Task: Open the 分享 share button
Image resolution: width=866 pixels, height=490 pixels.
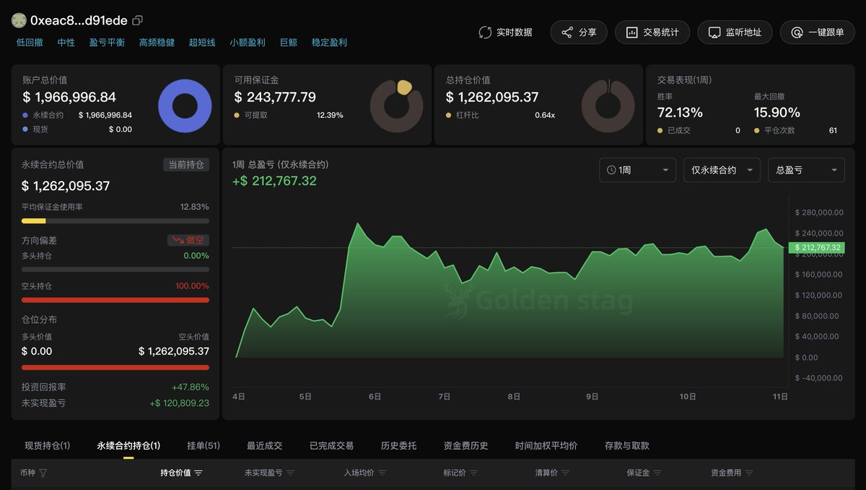Action: point(579,32)
